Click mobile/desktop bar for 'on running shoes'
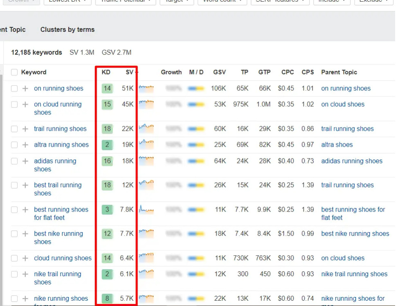Viewport: 409px width, 306px height. tap(196, 89)
